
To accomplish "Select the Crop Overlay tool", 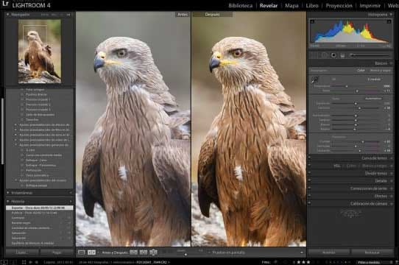I will [314, 55].
